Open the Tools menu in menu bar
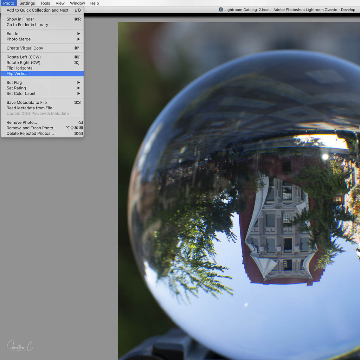Image resolution: width=360 pixels, height=360 pixels. pos(45,3)
